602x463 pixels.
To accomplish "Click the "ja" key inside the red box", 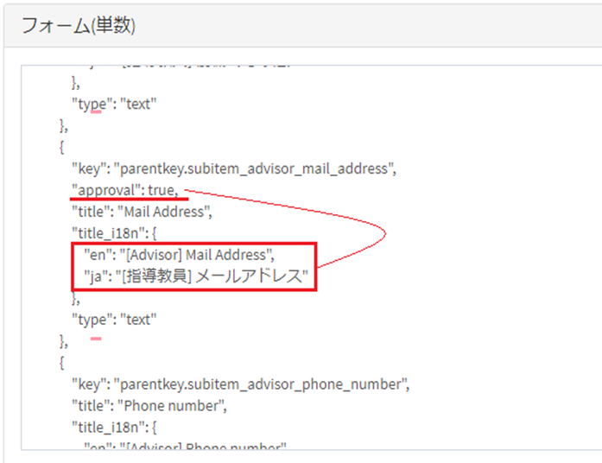I will [x=94, y=276].
